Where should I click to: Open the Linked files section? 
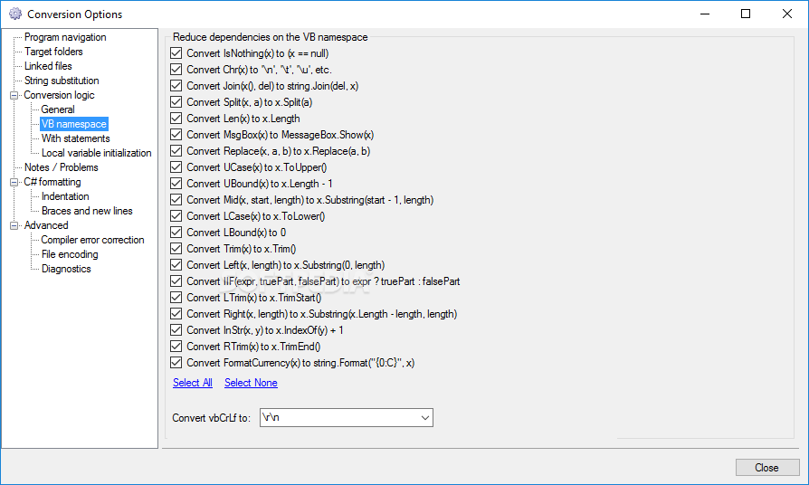48,66
